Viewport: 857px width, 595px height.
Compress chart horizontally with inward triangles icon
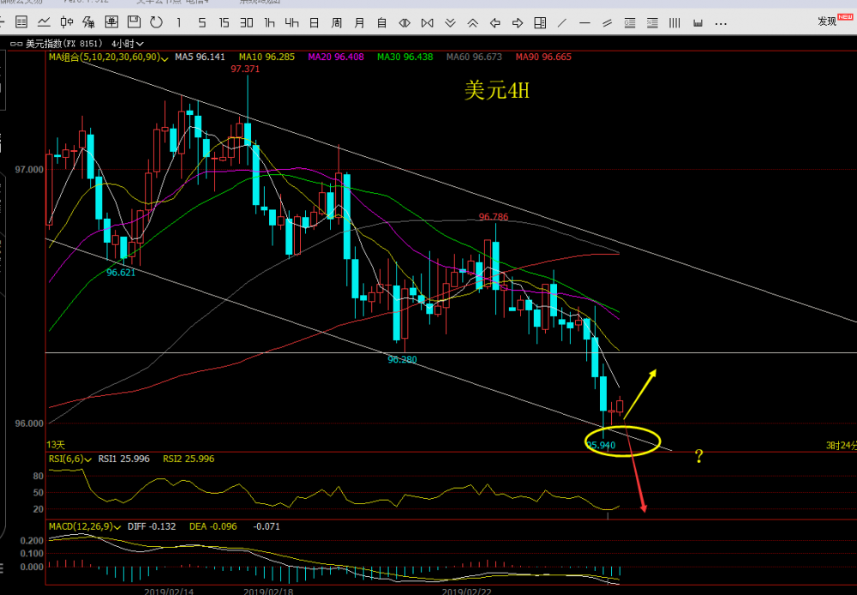tap(428, 23)
